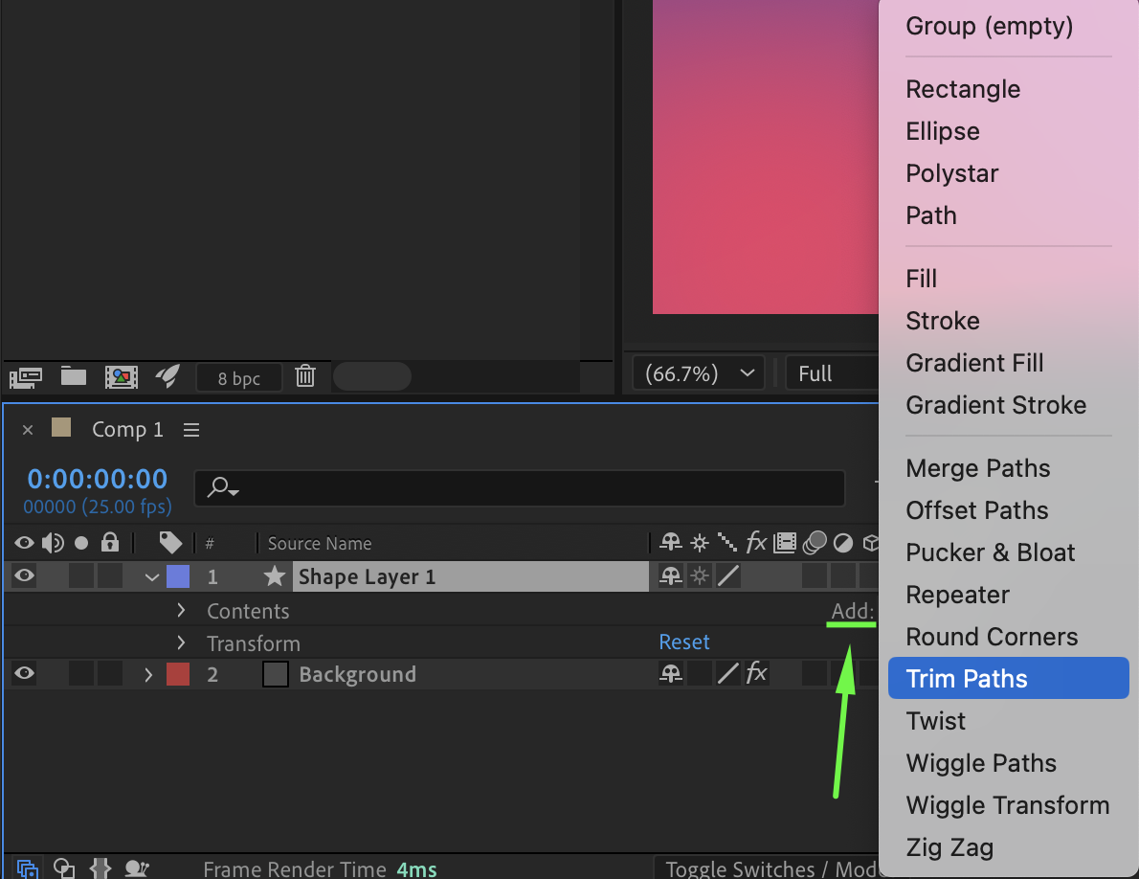
Task: Expand the Background layer properties
Action: tap(148, 674)
